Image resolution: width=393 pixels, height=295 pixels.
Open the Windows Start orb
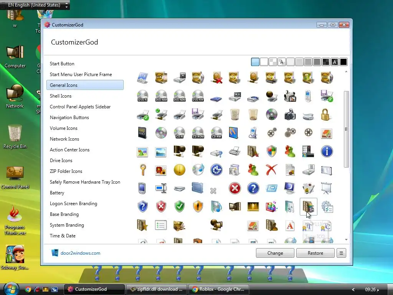pyautogui.click(x=10, y=289)
